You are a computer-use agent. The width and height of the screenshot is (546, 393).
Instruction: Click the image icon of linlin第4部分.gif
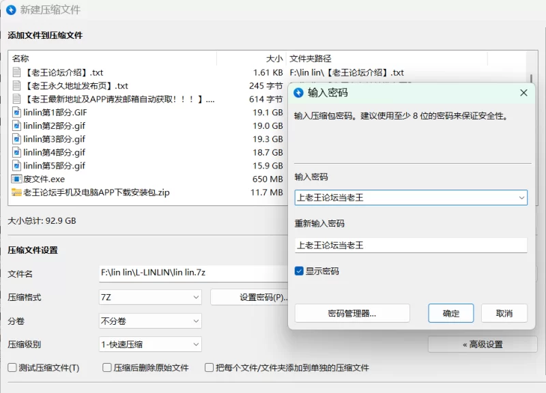tap(16, 152)
